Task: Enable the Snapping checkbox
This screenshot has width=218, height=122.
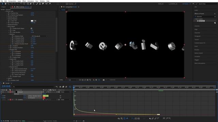Action: (67, 4)
